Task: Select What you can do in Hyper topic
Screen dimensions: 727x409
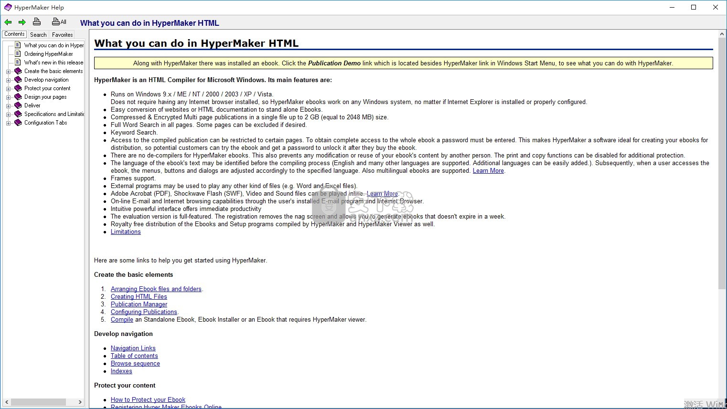Action: [x=54, y=45]
